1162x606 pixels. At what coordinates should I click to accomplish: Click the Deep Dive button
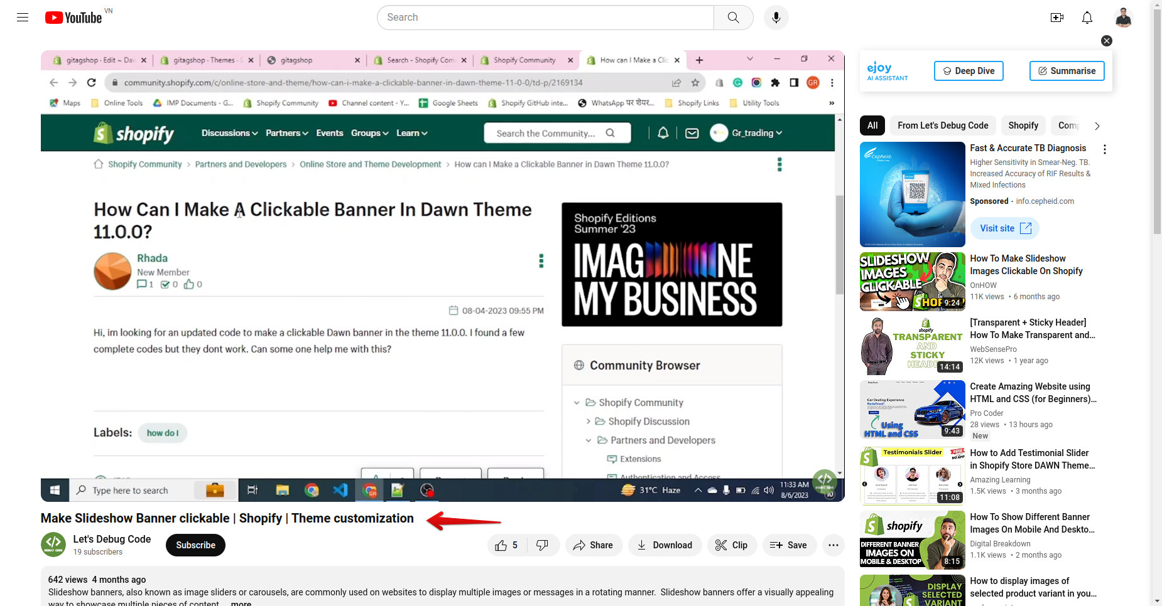(969, 71)
